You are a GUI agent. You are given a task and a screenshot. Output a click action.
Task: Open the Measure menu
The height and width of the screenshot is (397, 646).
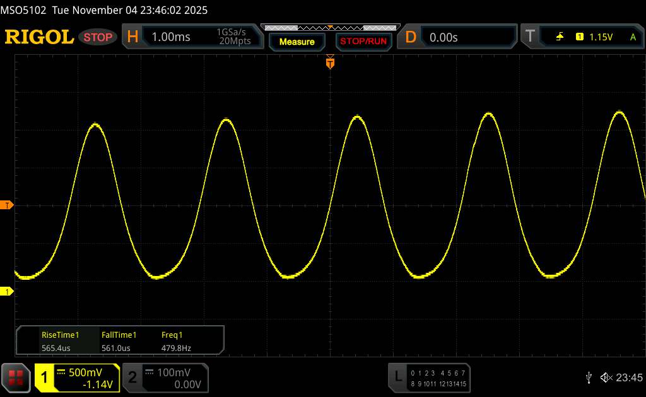297,42
